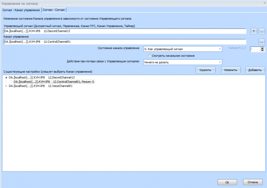267x188 pixels.
Task: Click the Таймер N stepper arrows
Action: coord(262,49)
